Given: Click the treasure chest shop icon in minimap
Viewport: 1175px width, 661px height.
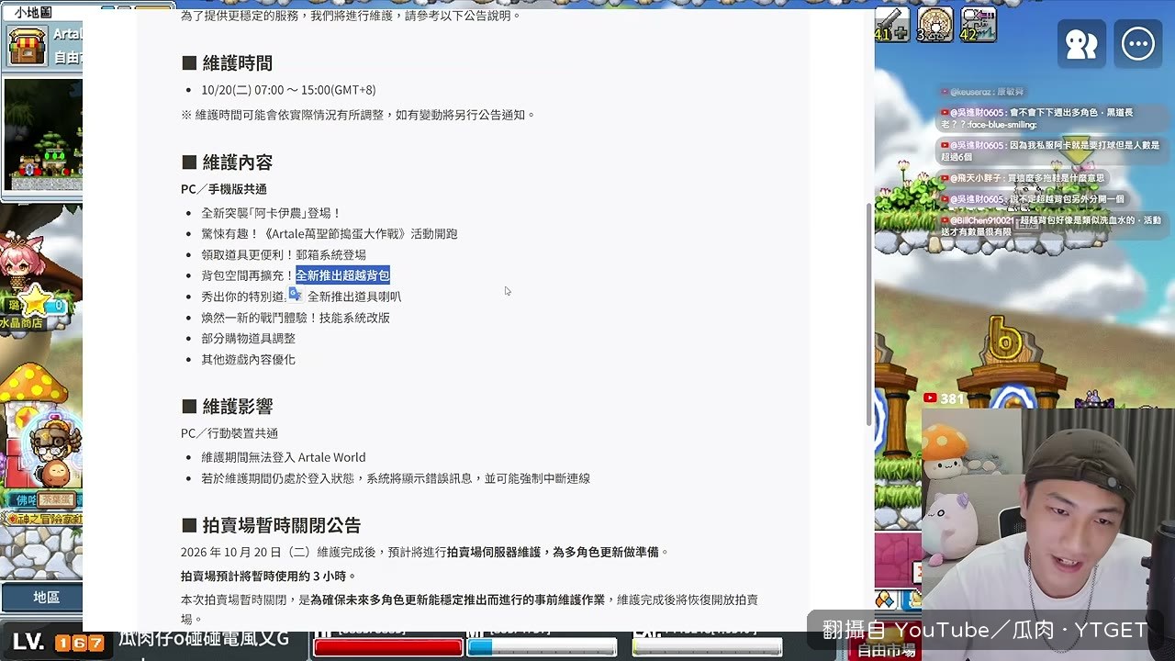Looking at the screenshot, I should coord(28,46).
